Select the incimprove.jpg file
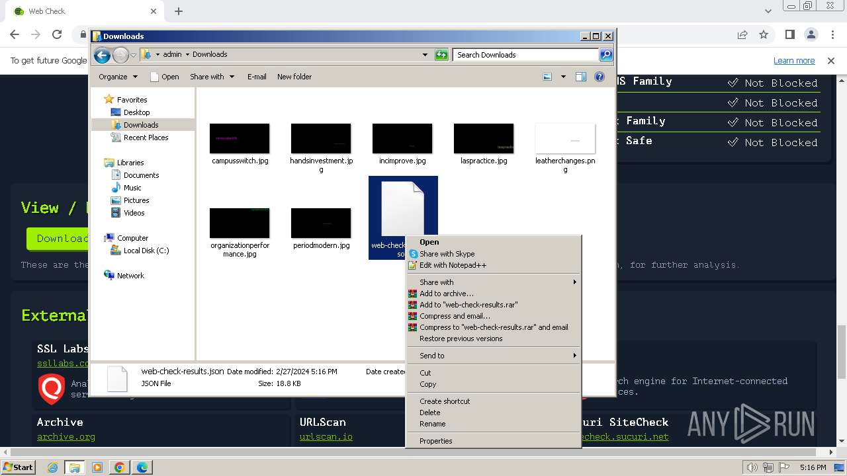The height and width of the screenshot is (476, 847). (x=402, y=143)
